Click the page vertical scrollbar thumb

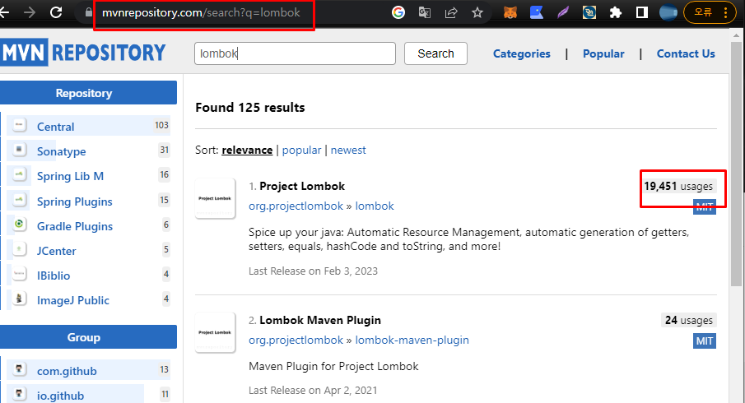(737, 164)
